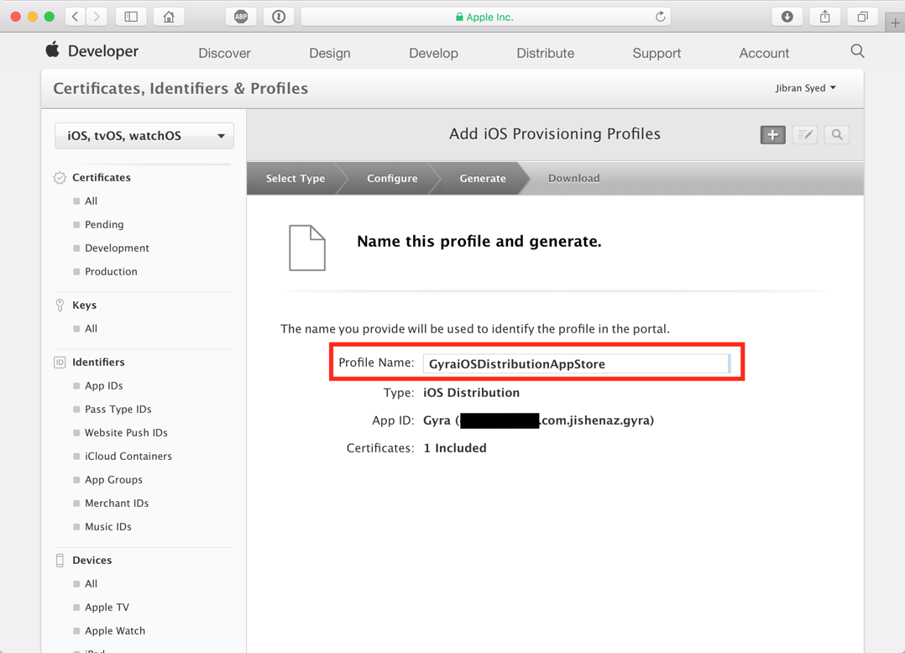The width and height of the screenshot is (905, 653).
Task: Open App Groups
Action: [x=113, y=480]
